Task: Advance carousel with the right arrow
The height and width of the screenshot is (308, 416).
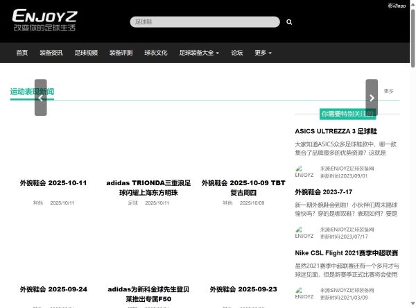Action: pos(372,98)
